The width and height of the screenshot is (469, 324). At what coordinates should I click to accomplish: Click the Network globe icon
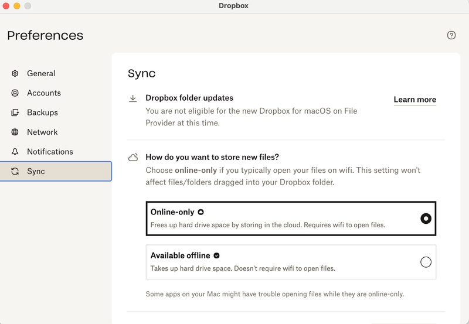click(x=15, y=132)
